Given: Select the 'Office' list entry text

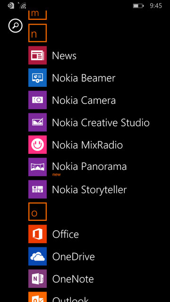Looking at the screenshot, I should pos(66,235).
